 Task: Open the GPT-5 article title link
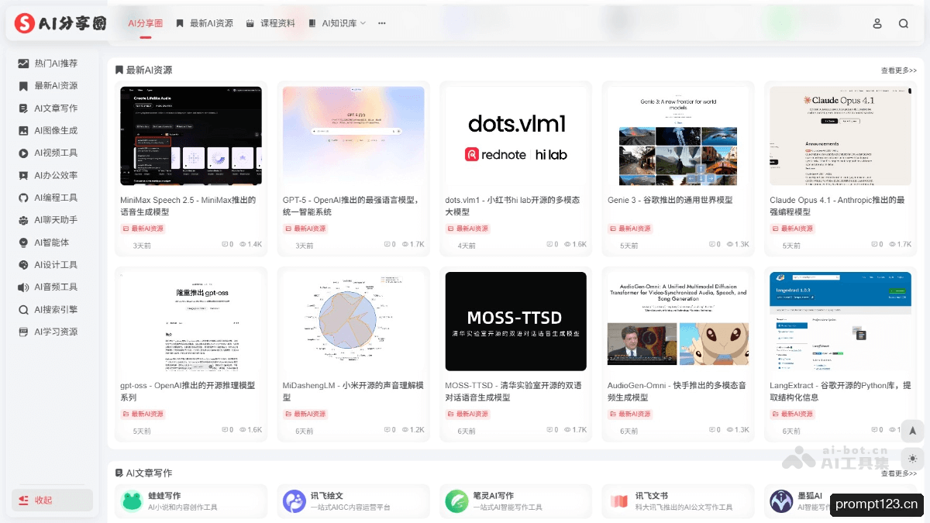[353, 206]
